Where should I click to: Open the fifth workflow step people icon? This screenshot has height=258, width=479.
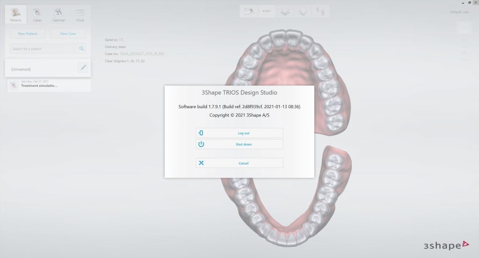(320, 11)
